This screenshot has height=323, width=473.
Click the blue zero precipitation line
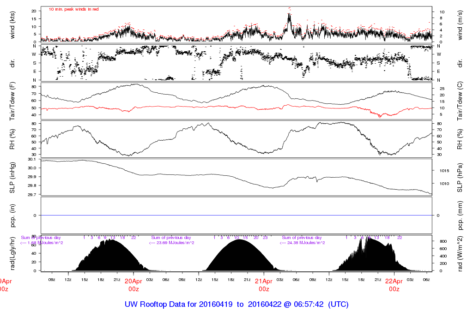point(236,215)
